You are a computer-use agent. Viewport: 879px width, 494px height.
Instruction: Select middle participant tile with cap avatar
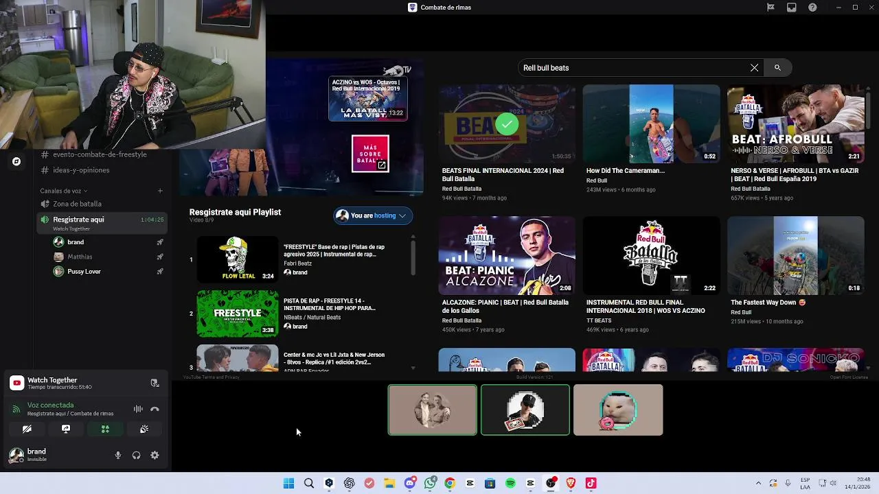pyautogui.click(x=525, y=410)
